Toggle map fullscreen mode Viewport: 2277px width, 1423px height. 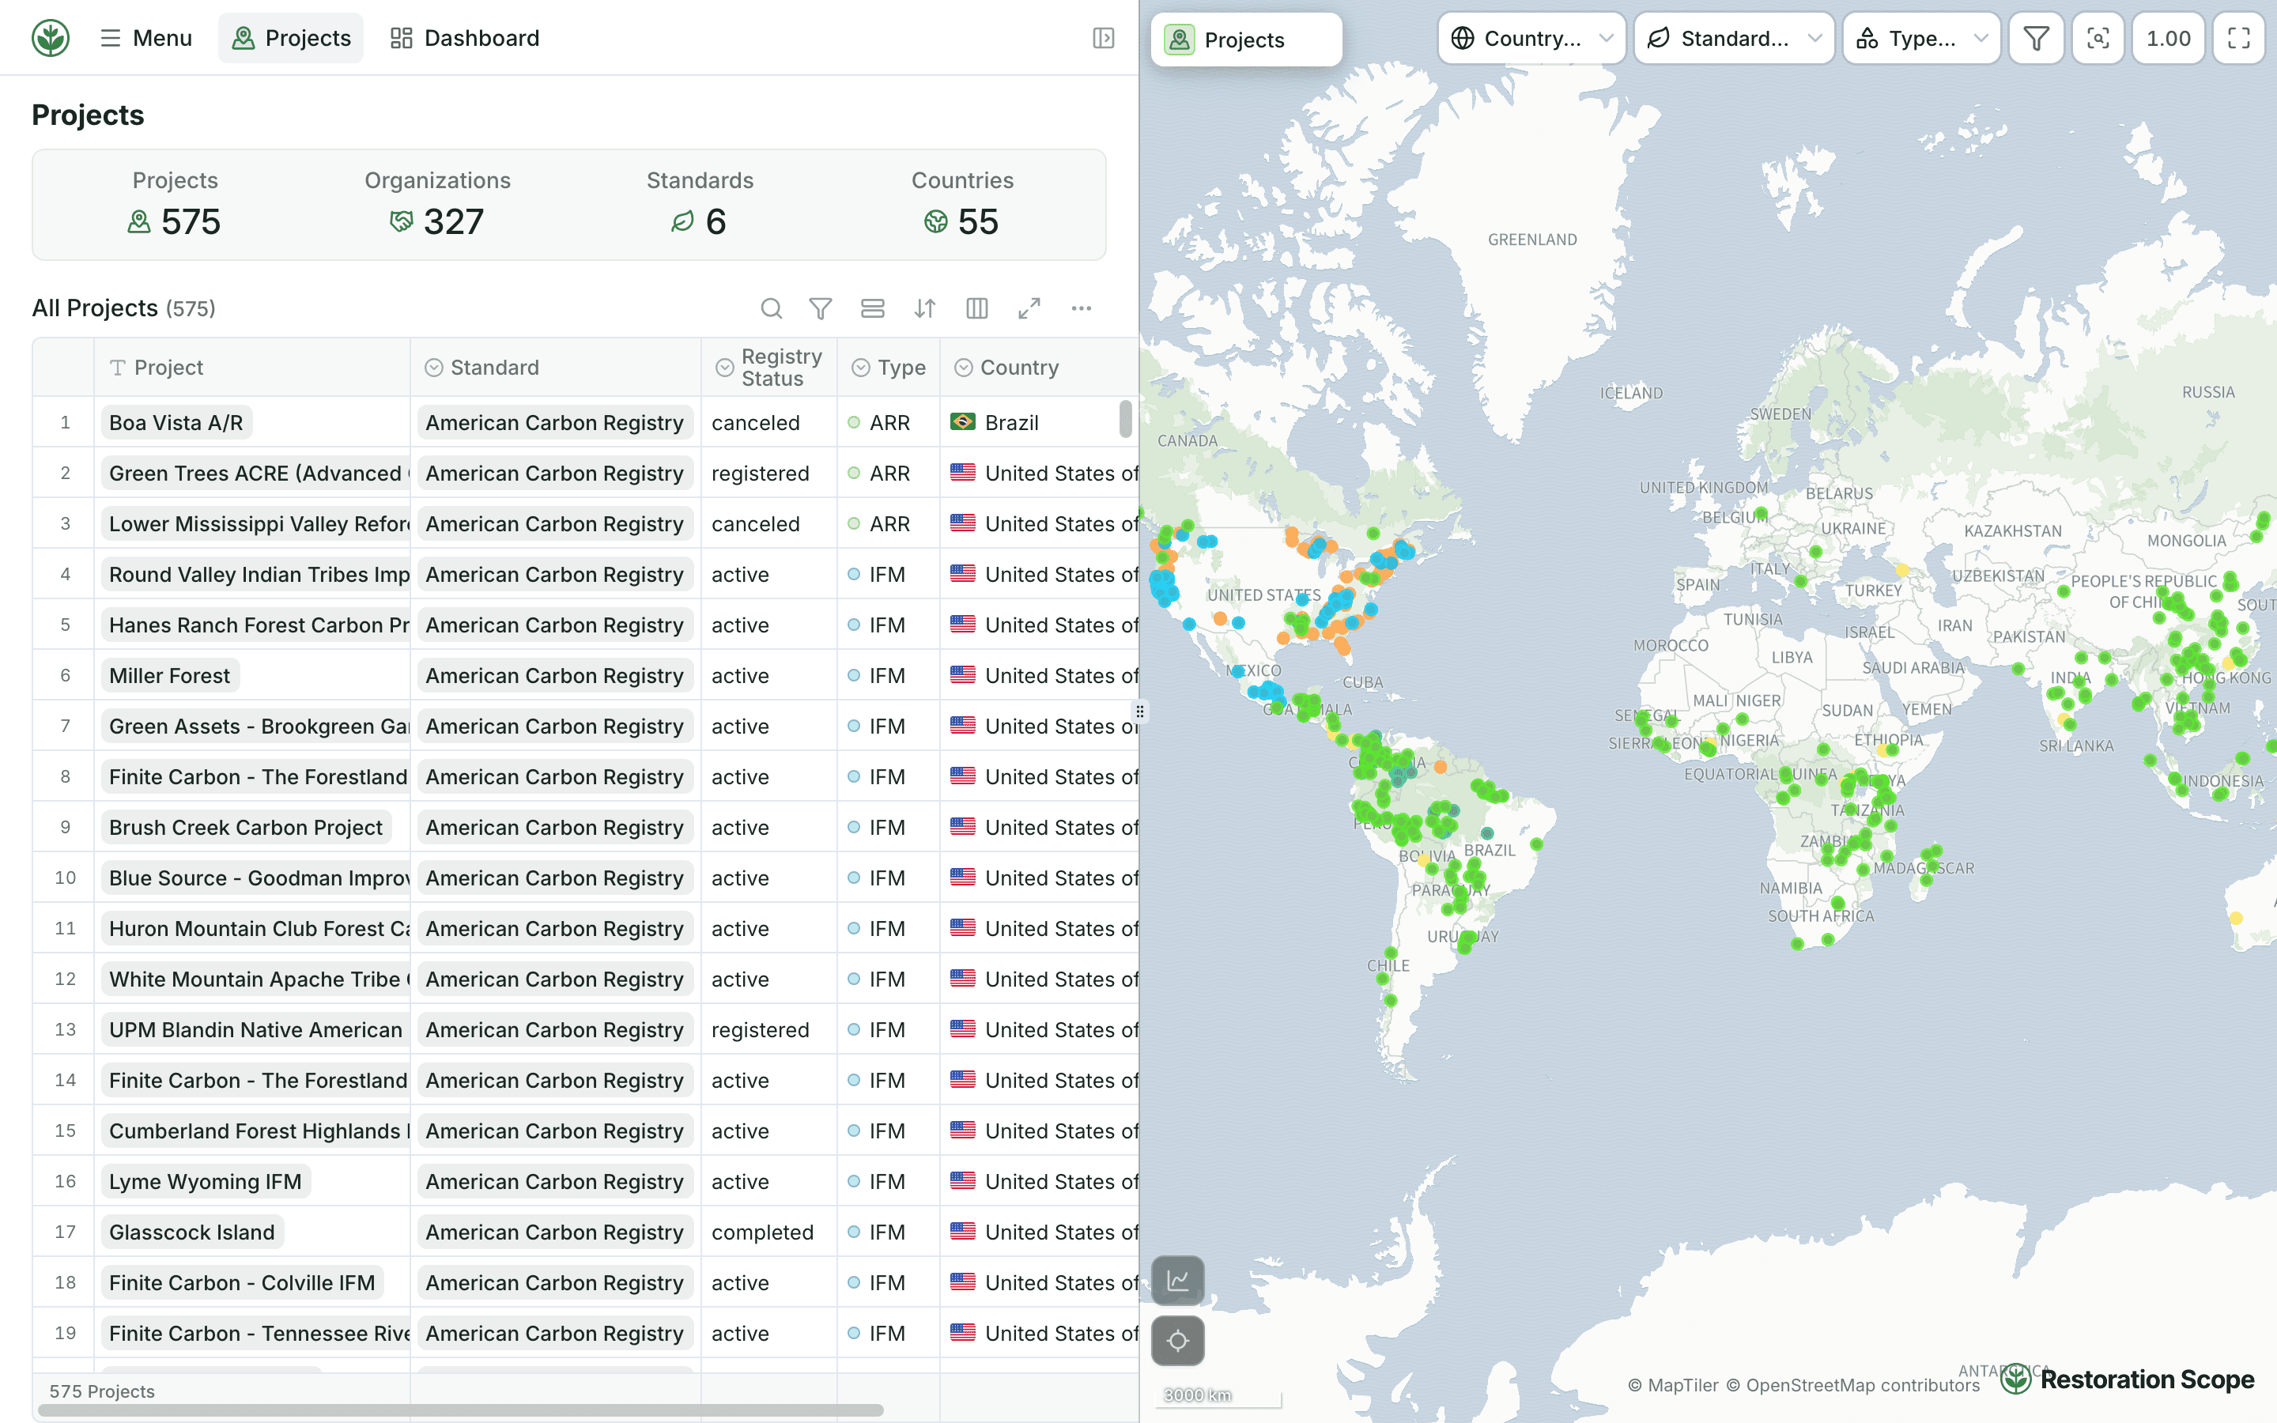pos(2238,39)
